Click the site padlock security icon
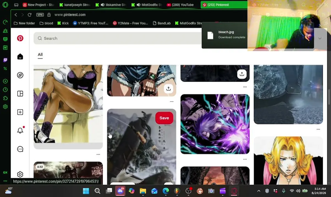 (49, 15)
